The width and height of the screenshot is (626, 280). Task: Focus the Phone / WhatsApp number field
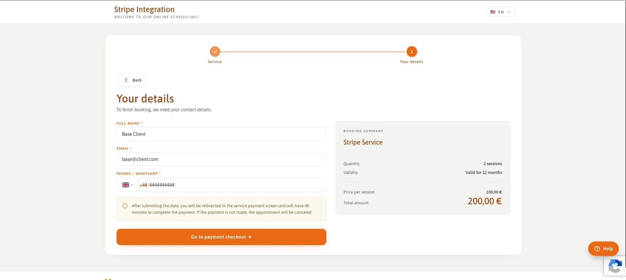[232, 185]
